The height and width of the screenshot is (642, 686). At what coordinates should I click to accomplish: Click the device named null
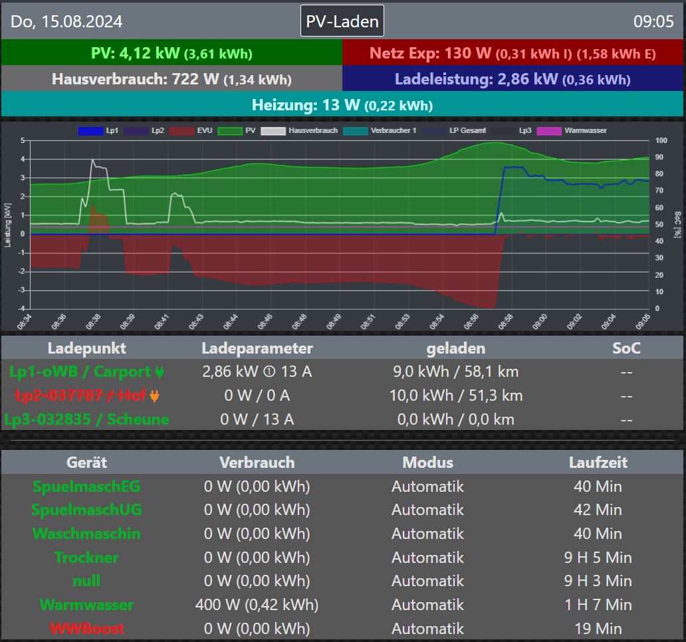[86, 581]
